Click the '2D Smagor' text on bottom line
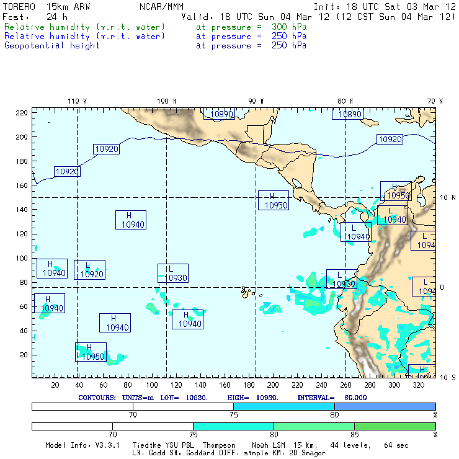The width and height of the screenshot is (459, 459). pyautogui.click(x=308, y=453)
